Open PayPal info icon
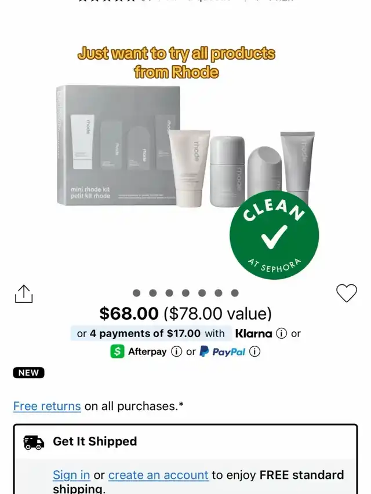This screenshot has height=494, width=371. (x=254, y=352)
